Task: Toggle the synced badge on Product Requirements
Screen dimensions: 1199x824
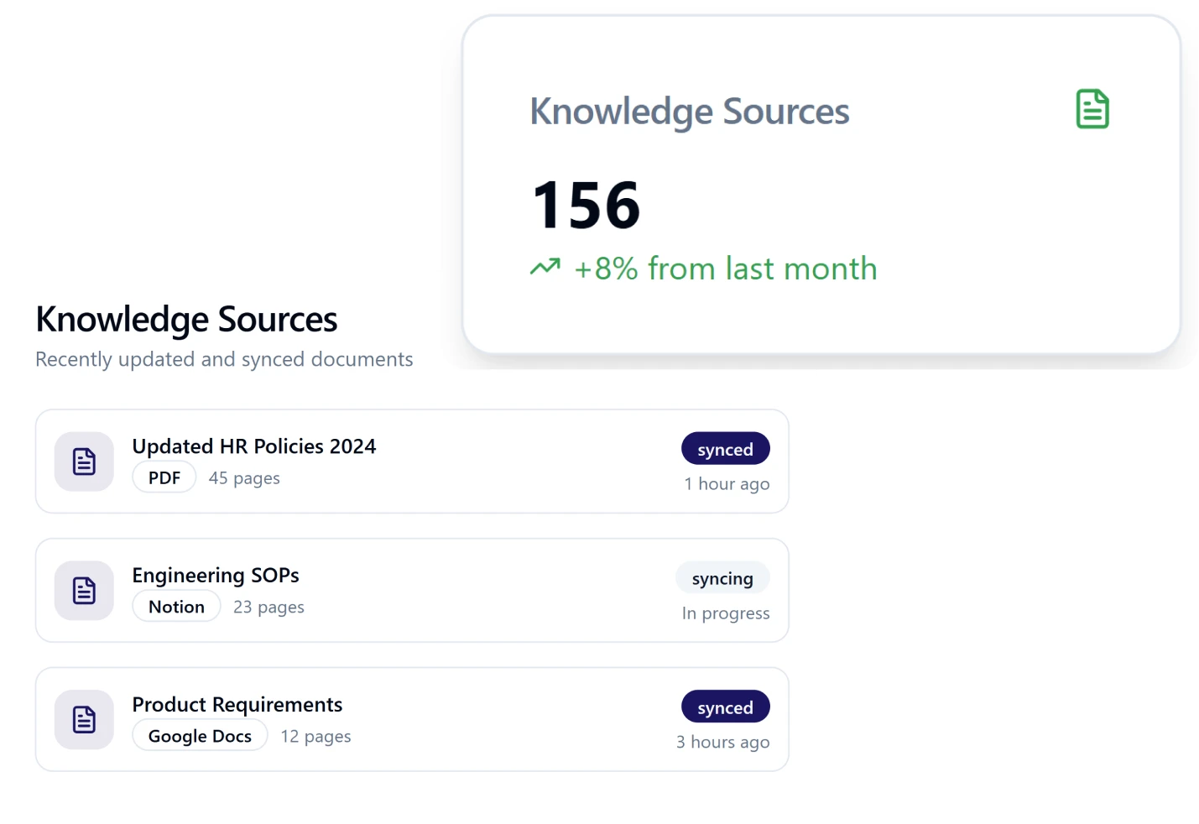Action: (x=725, y=707)
